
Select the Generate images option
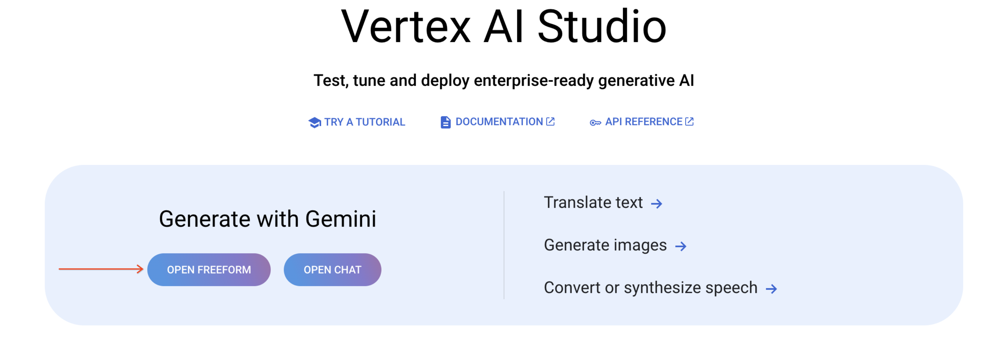point(605,245)
